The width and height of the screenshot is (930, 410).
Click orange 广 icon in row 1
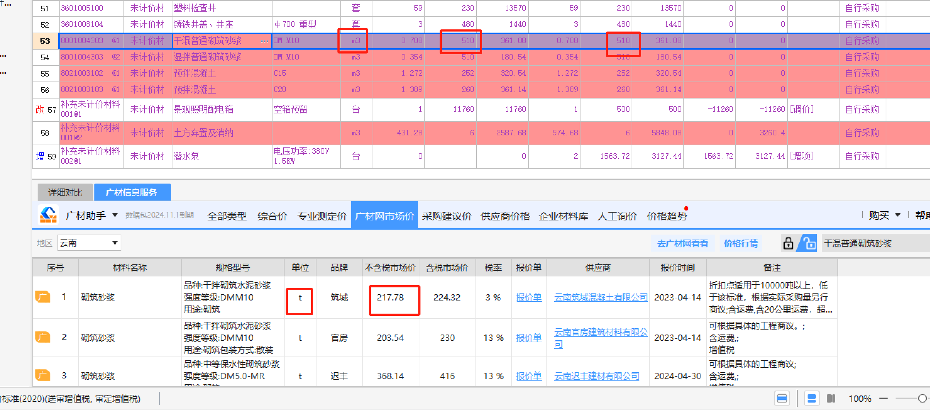43,297
